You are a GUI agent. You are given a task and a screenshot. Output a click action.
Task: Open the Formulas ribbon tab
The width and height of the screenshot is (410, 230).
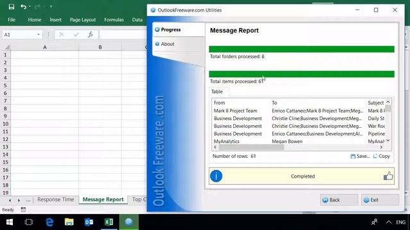(114, 20)
